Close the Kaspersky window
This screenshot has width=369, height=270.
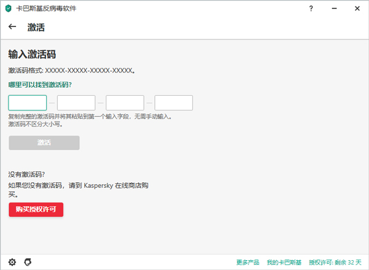tap(357, 9)
